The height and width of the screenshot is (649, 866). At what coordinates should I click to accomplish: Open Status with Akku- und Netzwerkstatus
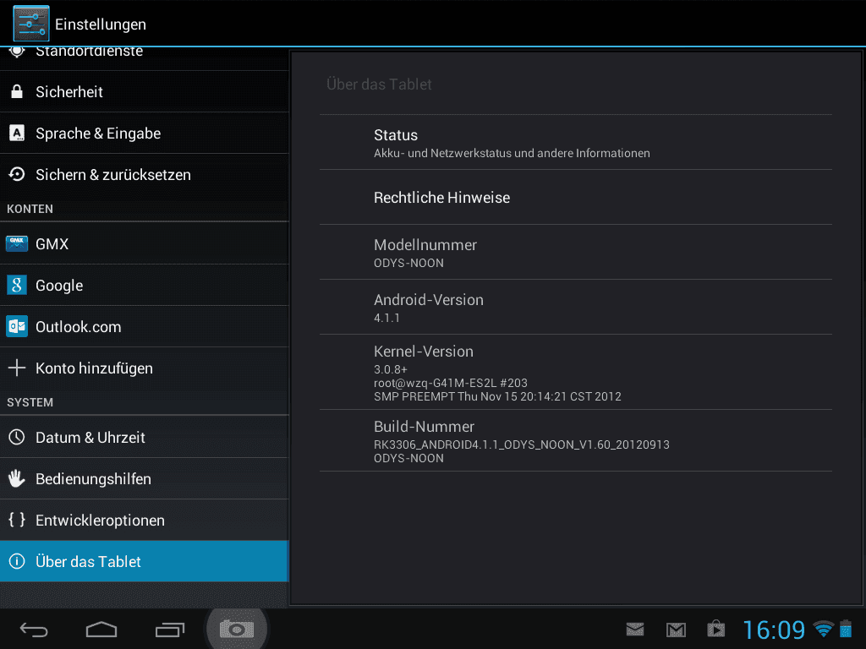click(x=575, y=142)
